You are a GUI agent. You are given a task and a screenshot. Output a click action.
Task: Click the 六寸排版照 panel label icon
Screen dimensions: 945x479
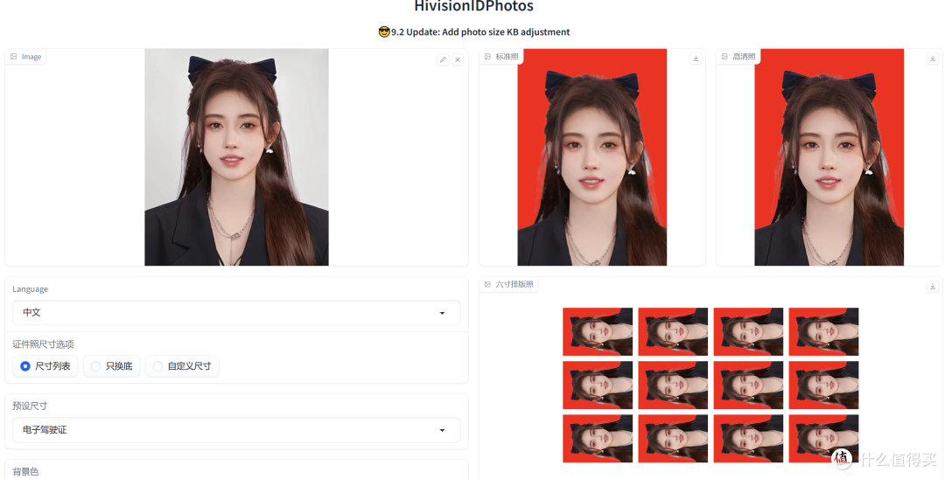487,284
